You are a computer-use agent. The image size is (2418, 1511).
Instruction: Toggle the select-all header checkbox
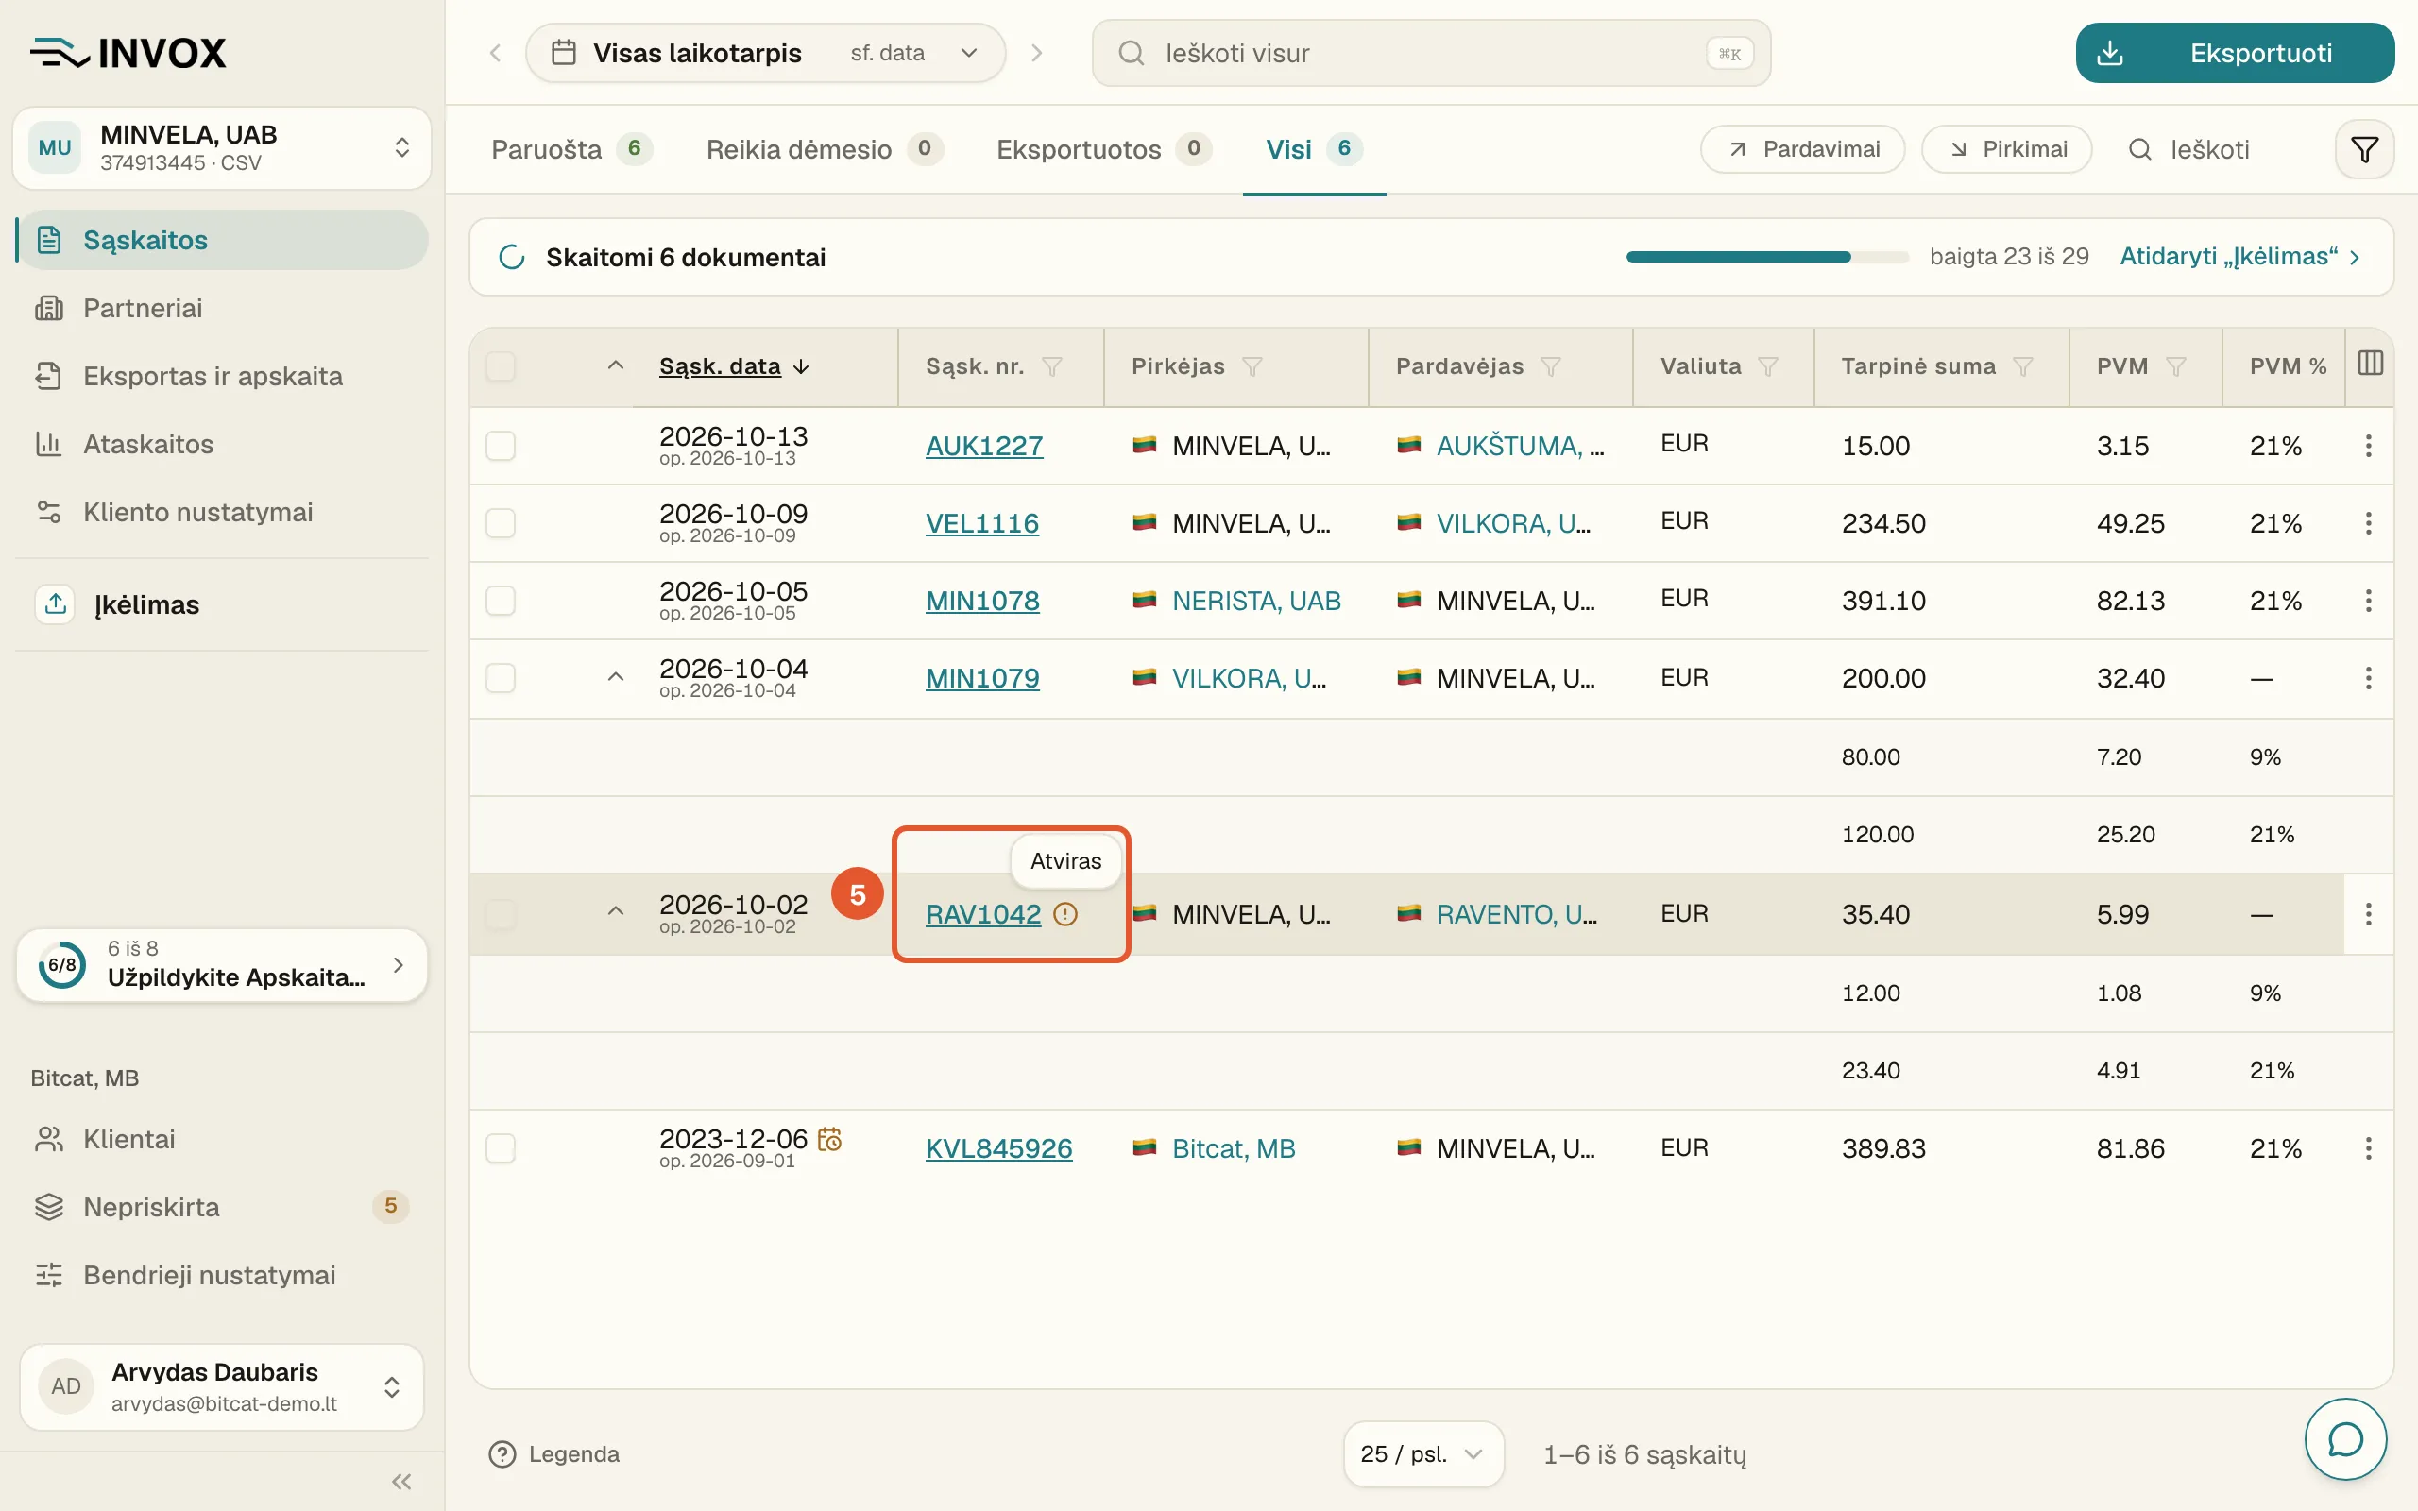tap(501, 366)
